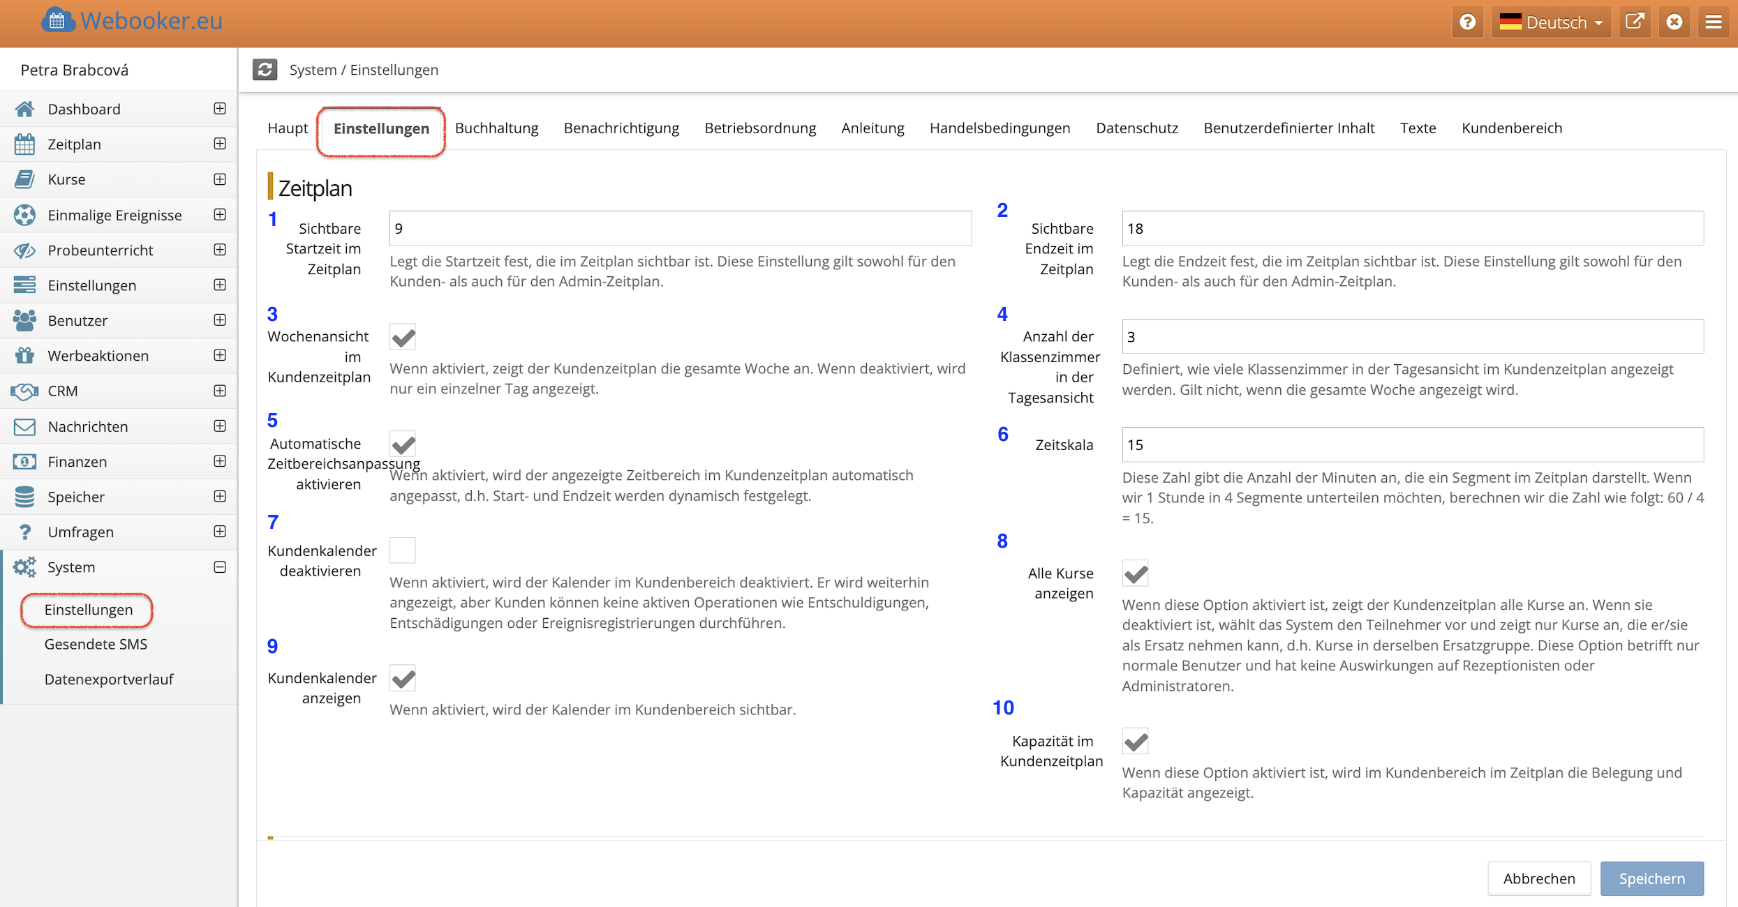Switch to the Buchhaltung tab
This screenshot has width=1738, height=907.
496,128
